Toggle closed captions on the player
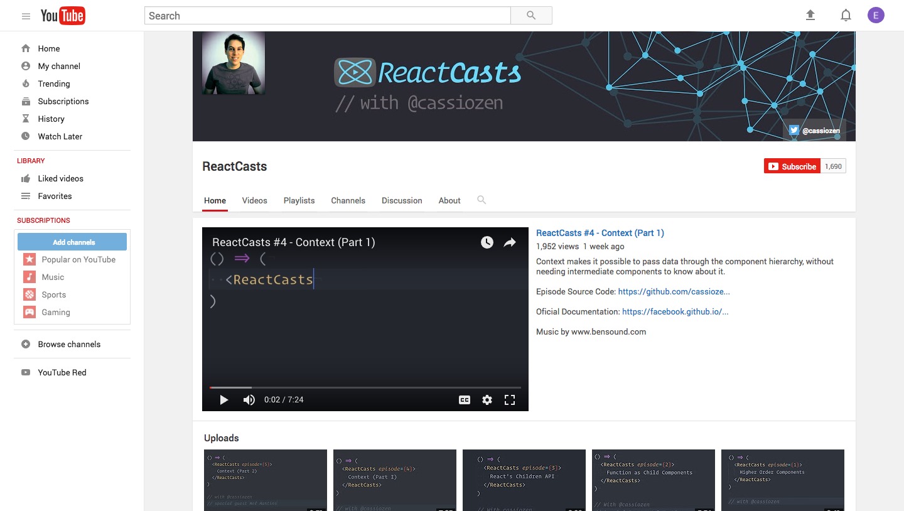Screen dimensions: 904x511 tap(464, 399)
